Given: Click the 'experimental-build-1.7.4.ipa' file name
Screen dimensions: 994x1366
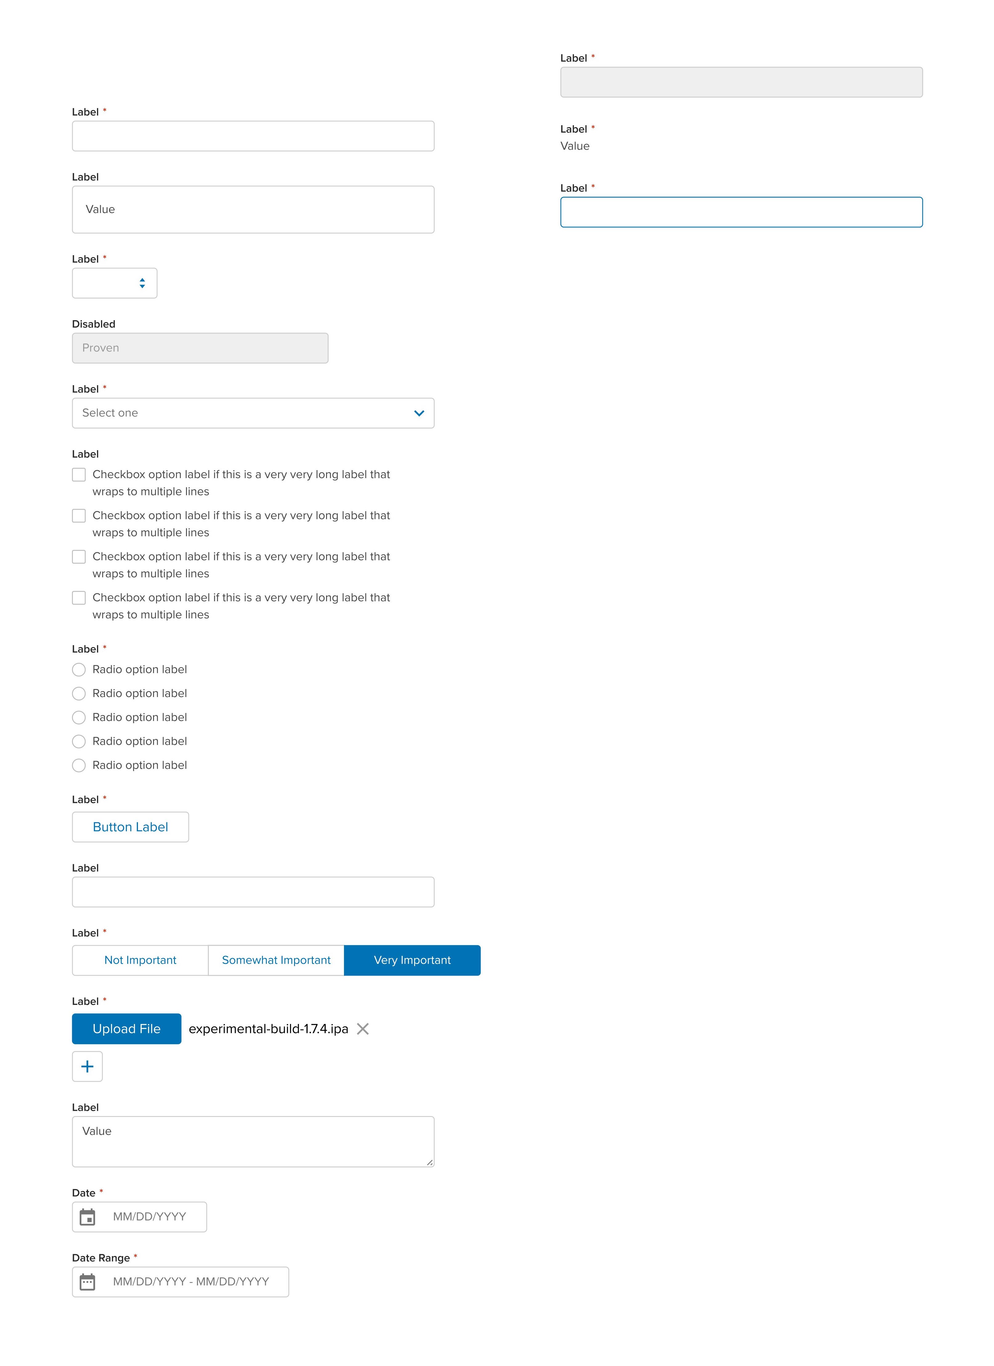Looking at the screenshot, I should pyautogui.click(x=269, y=1029).
